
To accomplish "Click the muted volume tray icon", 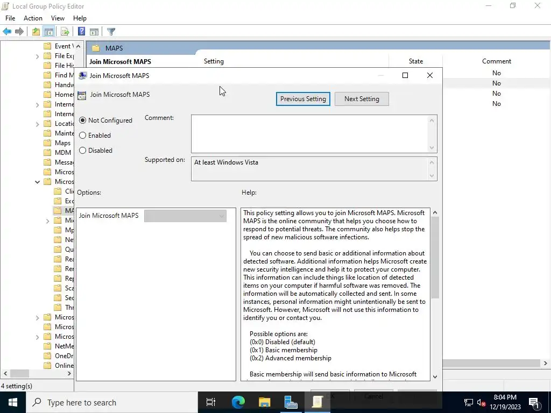I will pyautogui.click(x=482, y=402).
